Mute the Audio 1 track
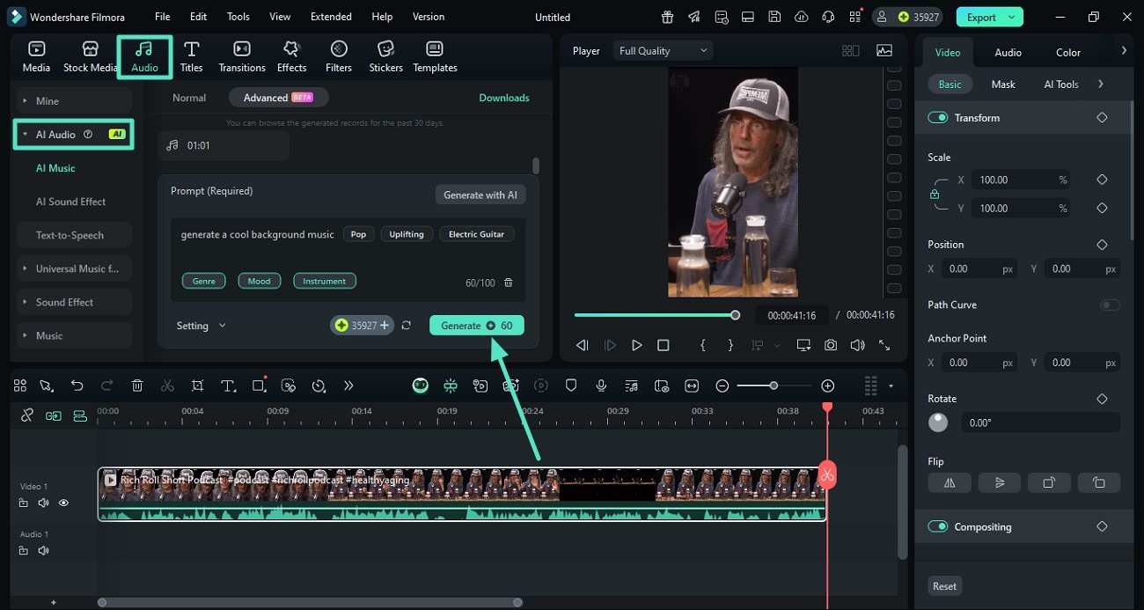 coord(43,550)
